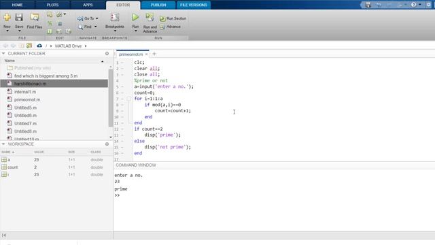This screenshot has width=435, height=245.
Task: Click the undo icon in quick access bar
Action: [379, 5]
